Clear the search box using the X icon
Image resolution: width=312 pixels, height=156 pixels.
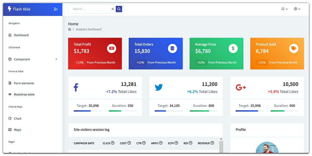113,9
